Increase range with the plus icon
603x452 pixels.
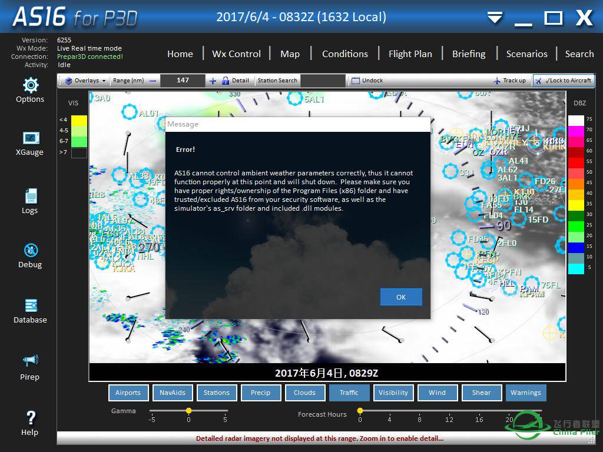pyautogui.click(x=213, y=81)
